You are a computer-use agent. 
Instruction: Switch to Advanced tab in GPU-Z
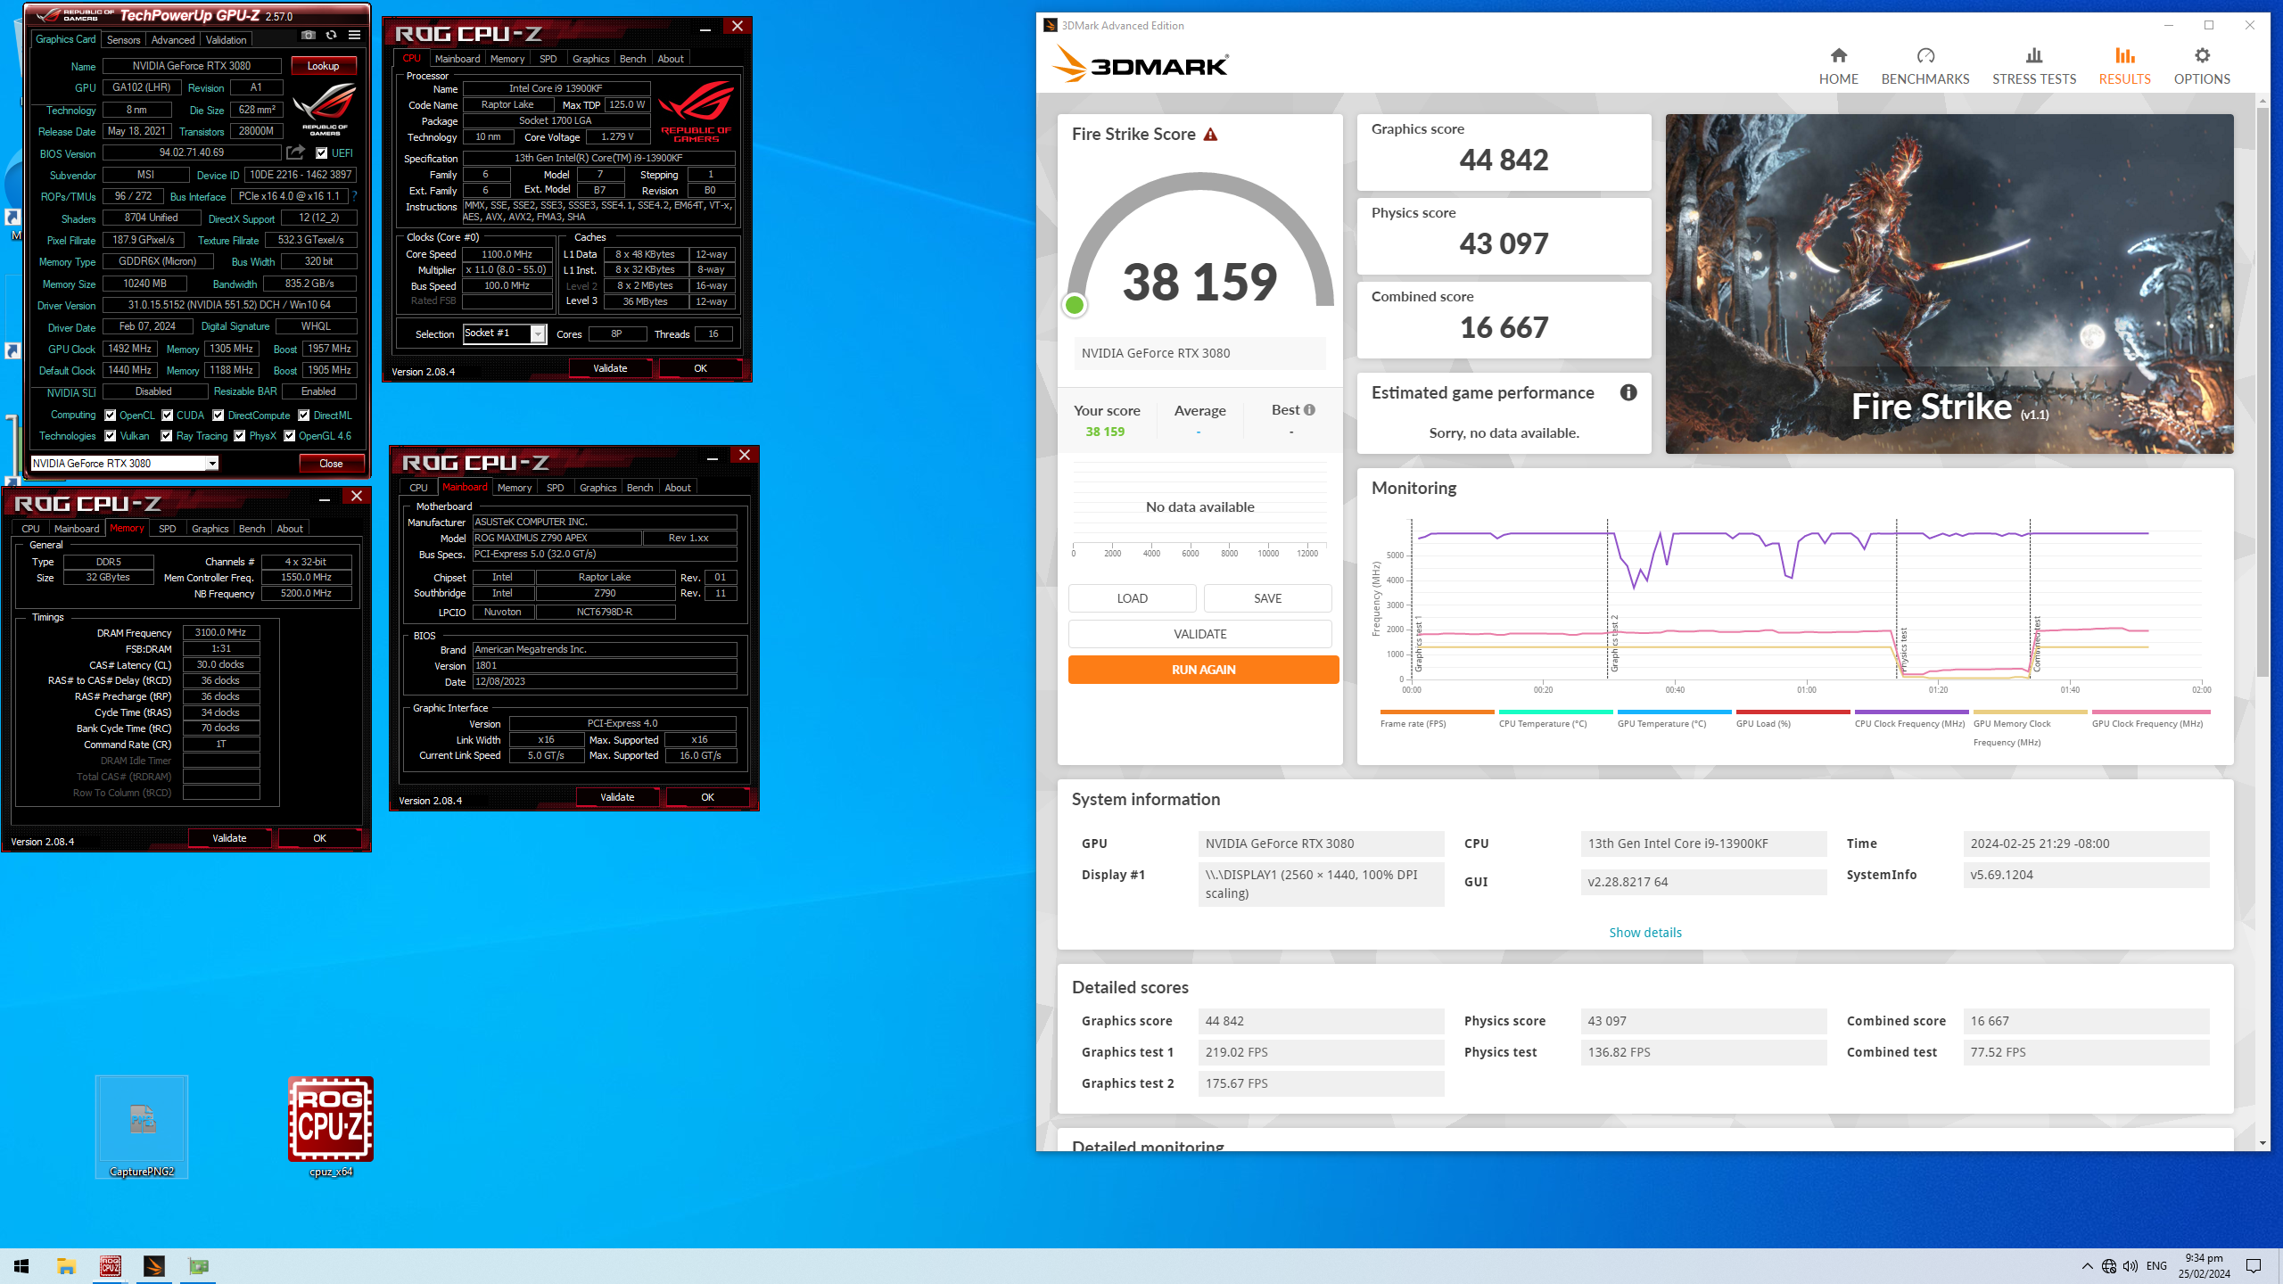coord(173,40)
